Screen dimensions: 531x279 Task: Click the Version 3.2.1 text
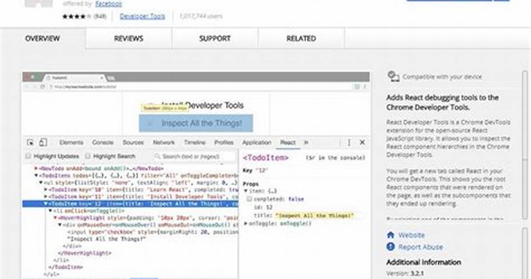click(x=405, y=273)
